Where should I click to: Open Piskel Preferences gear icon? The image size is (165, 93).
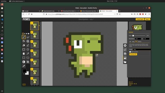coord(125,45)
